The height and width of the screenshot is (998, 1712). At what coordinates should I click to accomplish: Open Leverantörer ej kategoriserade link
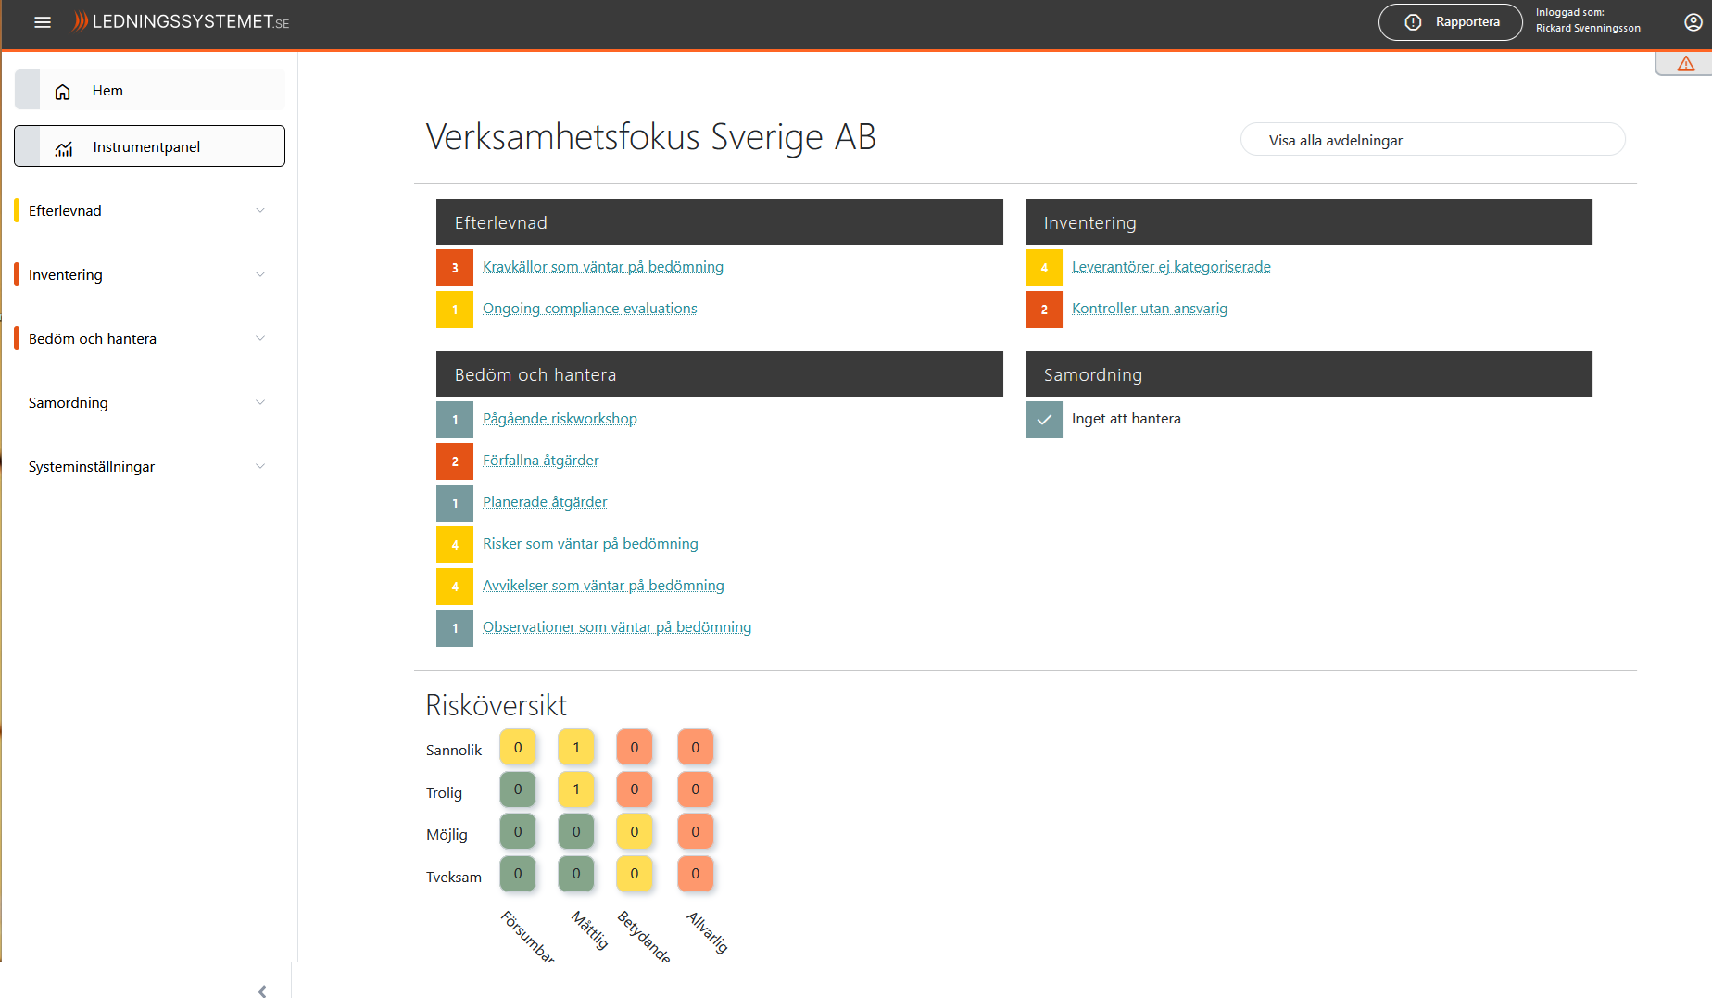[1171, 267]
